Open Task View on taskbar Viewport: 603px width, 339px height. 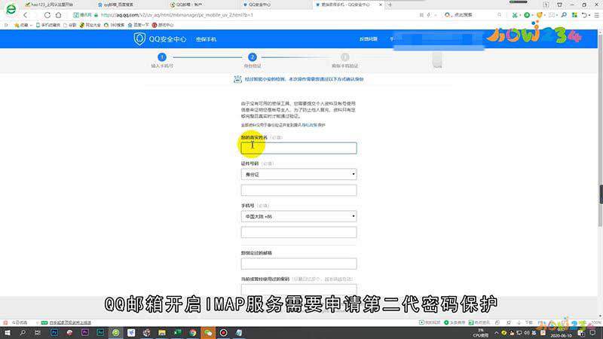[38, 333]
